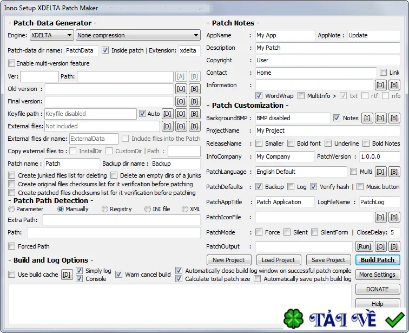This screenshot has width=409, height=333.
Task: Click the ProjectName input field
Action: [x=328, y=130]
